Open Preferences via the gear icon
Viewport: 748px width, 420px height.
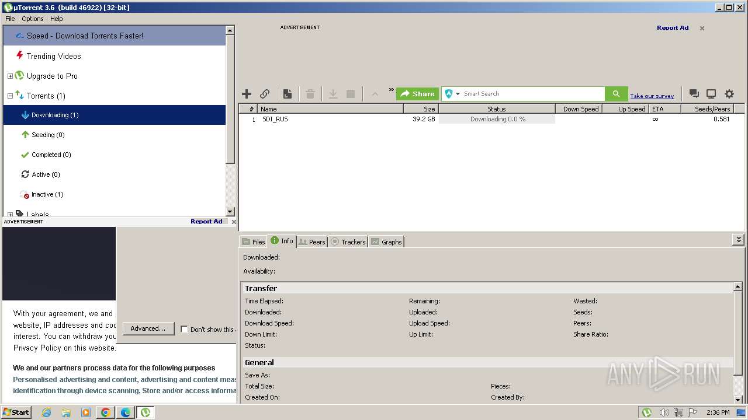[x=729, y=94]
